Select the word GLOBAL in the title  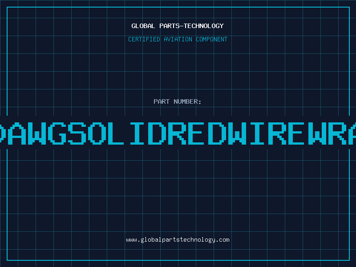(143, 26)
